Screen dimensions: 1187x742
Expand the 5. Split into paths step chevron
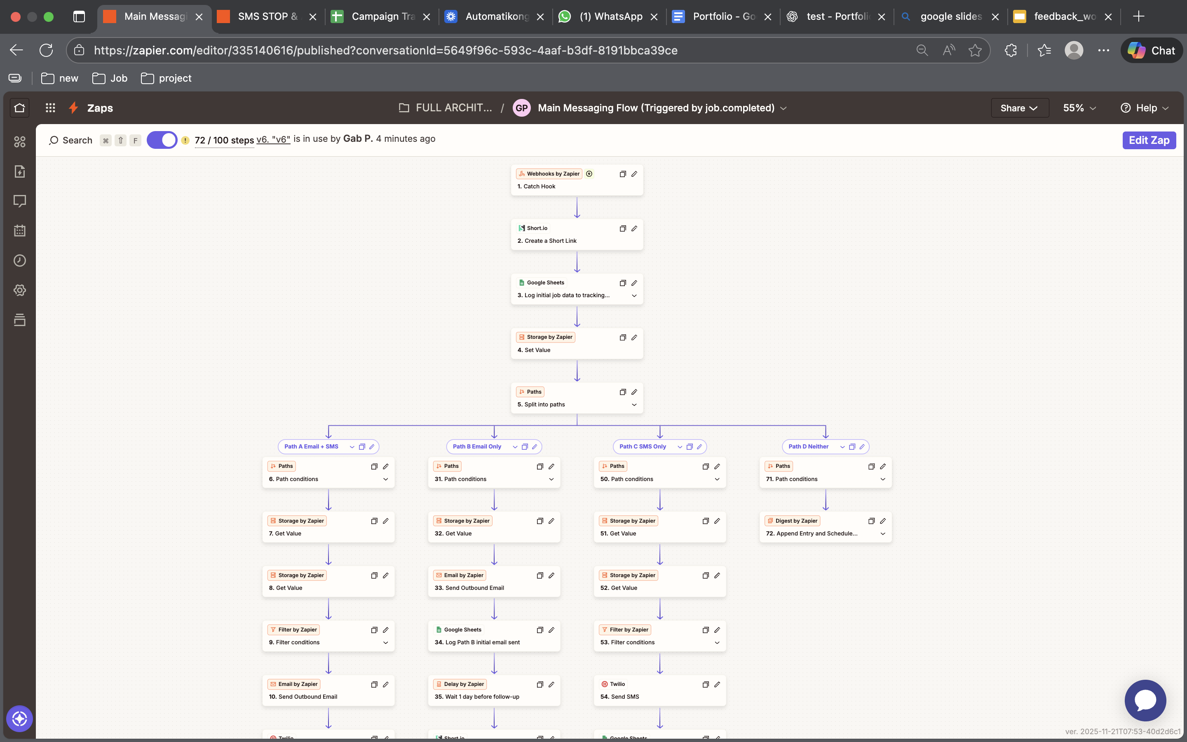point(634,404)
